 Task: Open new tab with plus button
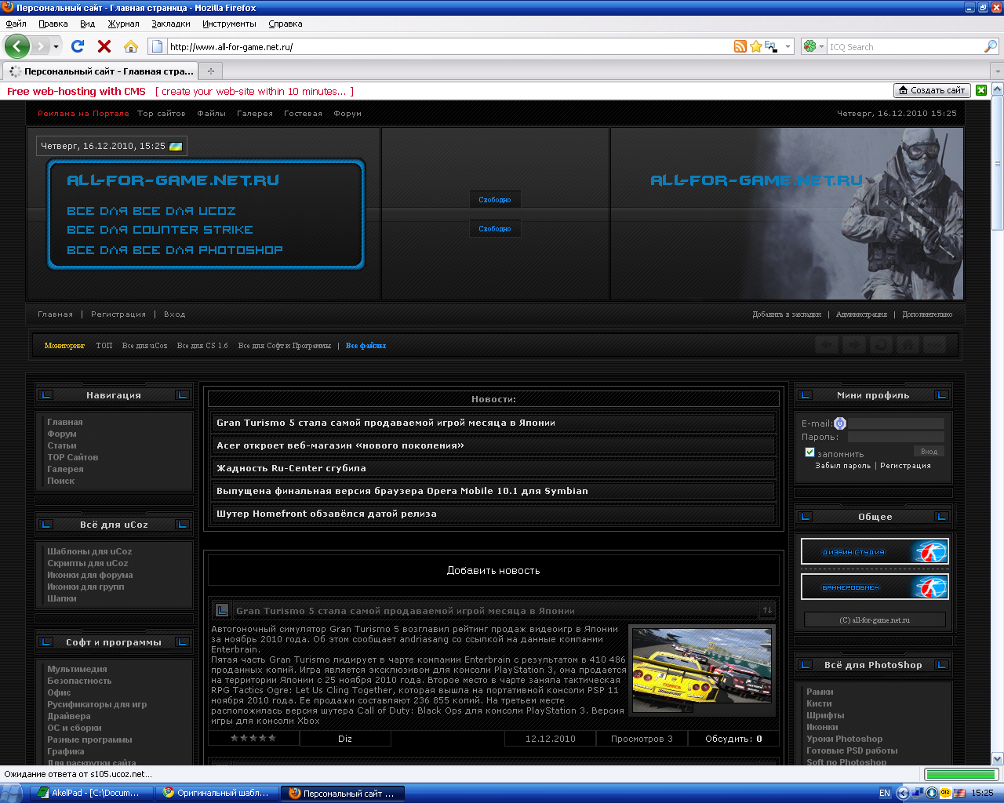pyautogui.click(x=210, y=71)
